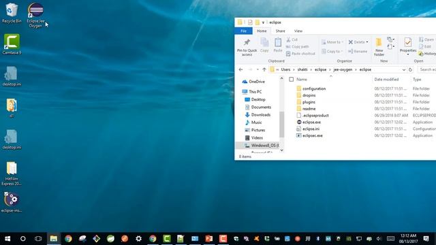Select the eclipse-inst installer desktop icon

(x=12, y=202)
